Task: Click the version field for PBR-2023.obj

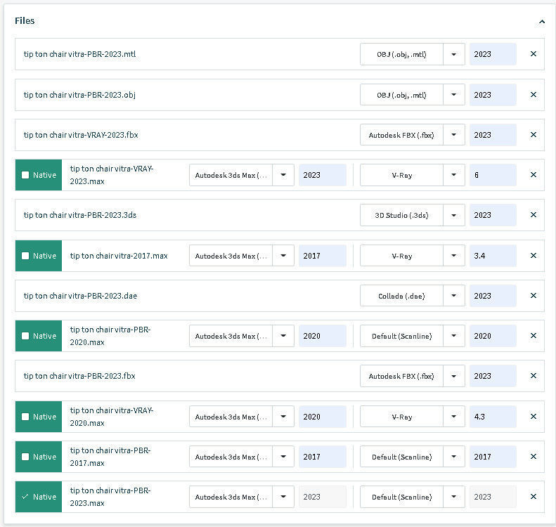Action: [492, 95]
